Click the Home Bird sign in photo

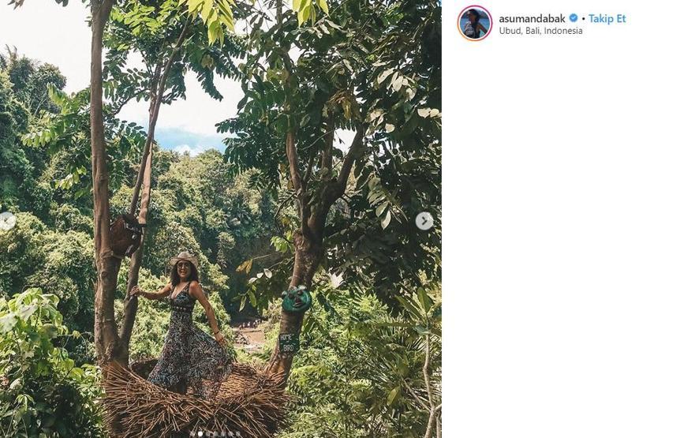289,343
